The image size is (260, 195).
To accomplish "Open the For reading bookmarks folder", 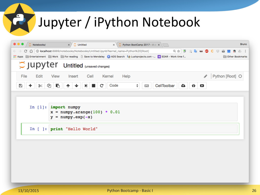I will click(69, 57).
